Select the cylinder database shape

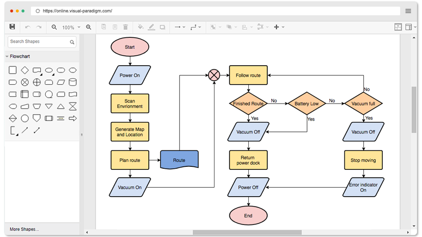(x=73, y=82)
